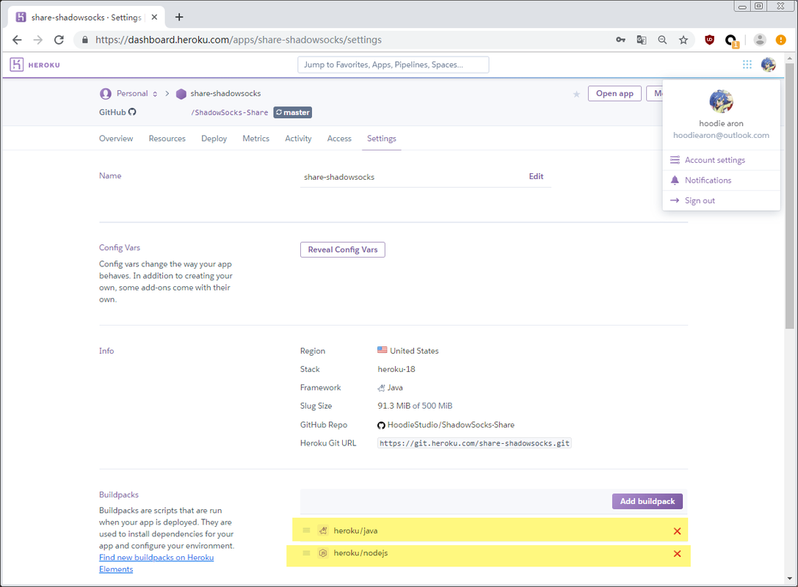Select the Settings tab
The width and height of the screenshot is (798, 587).
pyautogui.click(x=381, y=139)
